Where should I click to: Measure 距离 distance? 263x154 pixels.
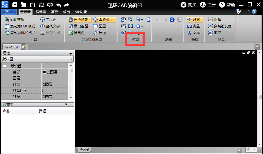tap(214, 20)
